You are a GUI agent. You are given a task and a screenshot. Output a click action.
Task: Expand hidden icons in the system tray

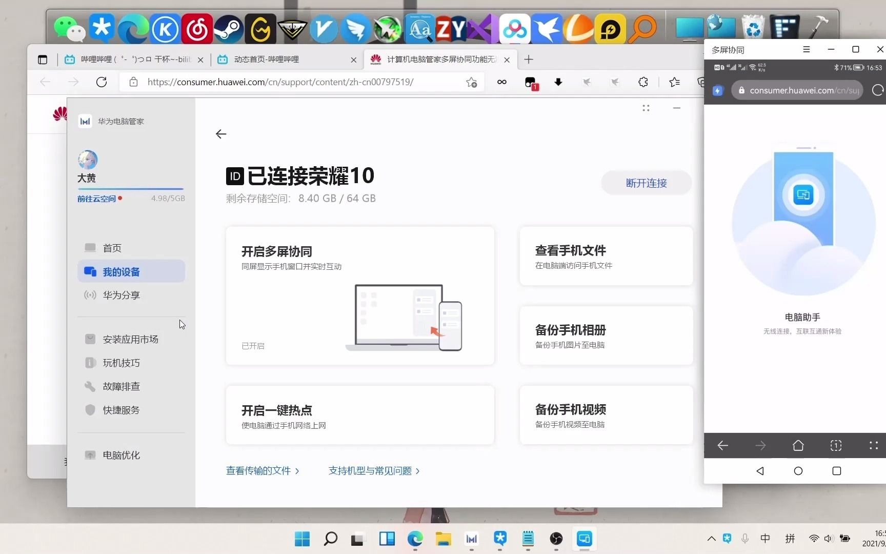711,539
